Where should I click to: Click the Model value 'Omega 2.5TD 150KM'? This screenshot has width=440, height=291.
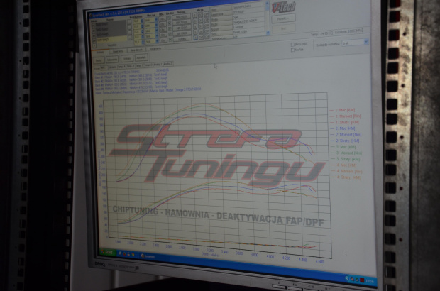(249, 21)
